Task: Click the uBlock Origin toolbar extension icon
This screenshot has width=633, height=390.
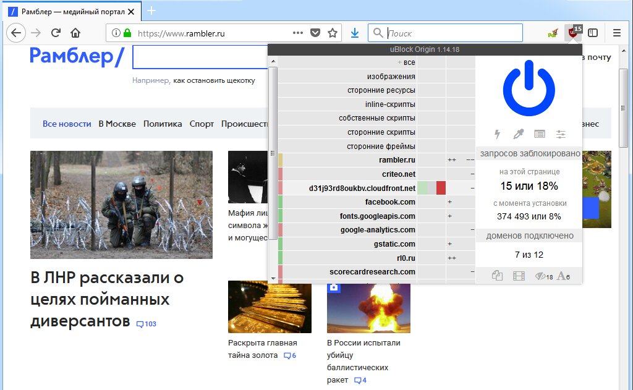Action: click(x=573, y=33)
